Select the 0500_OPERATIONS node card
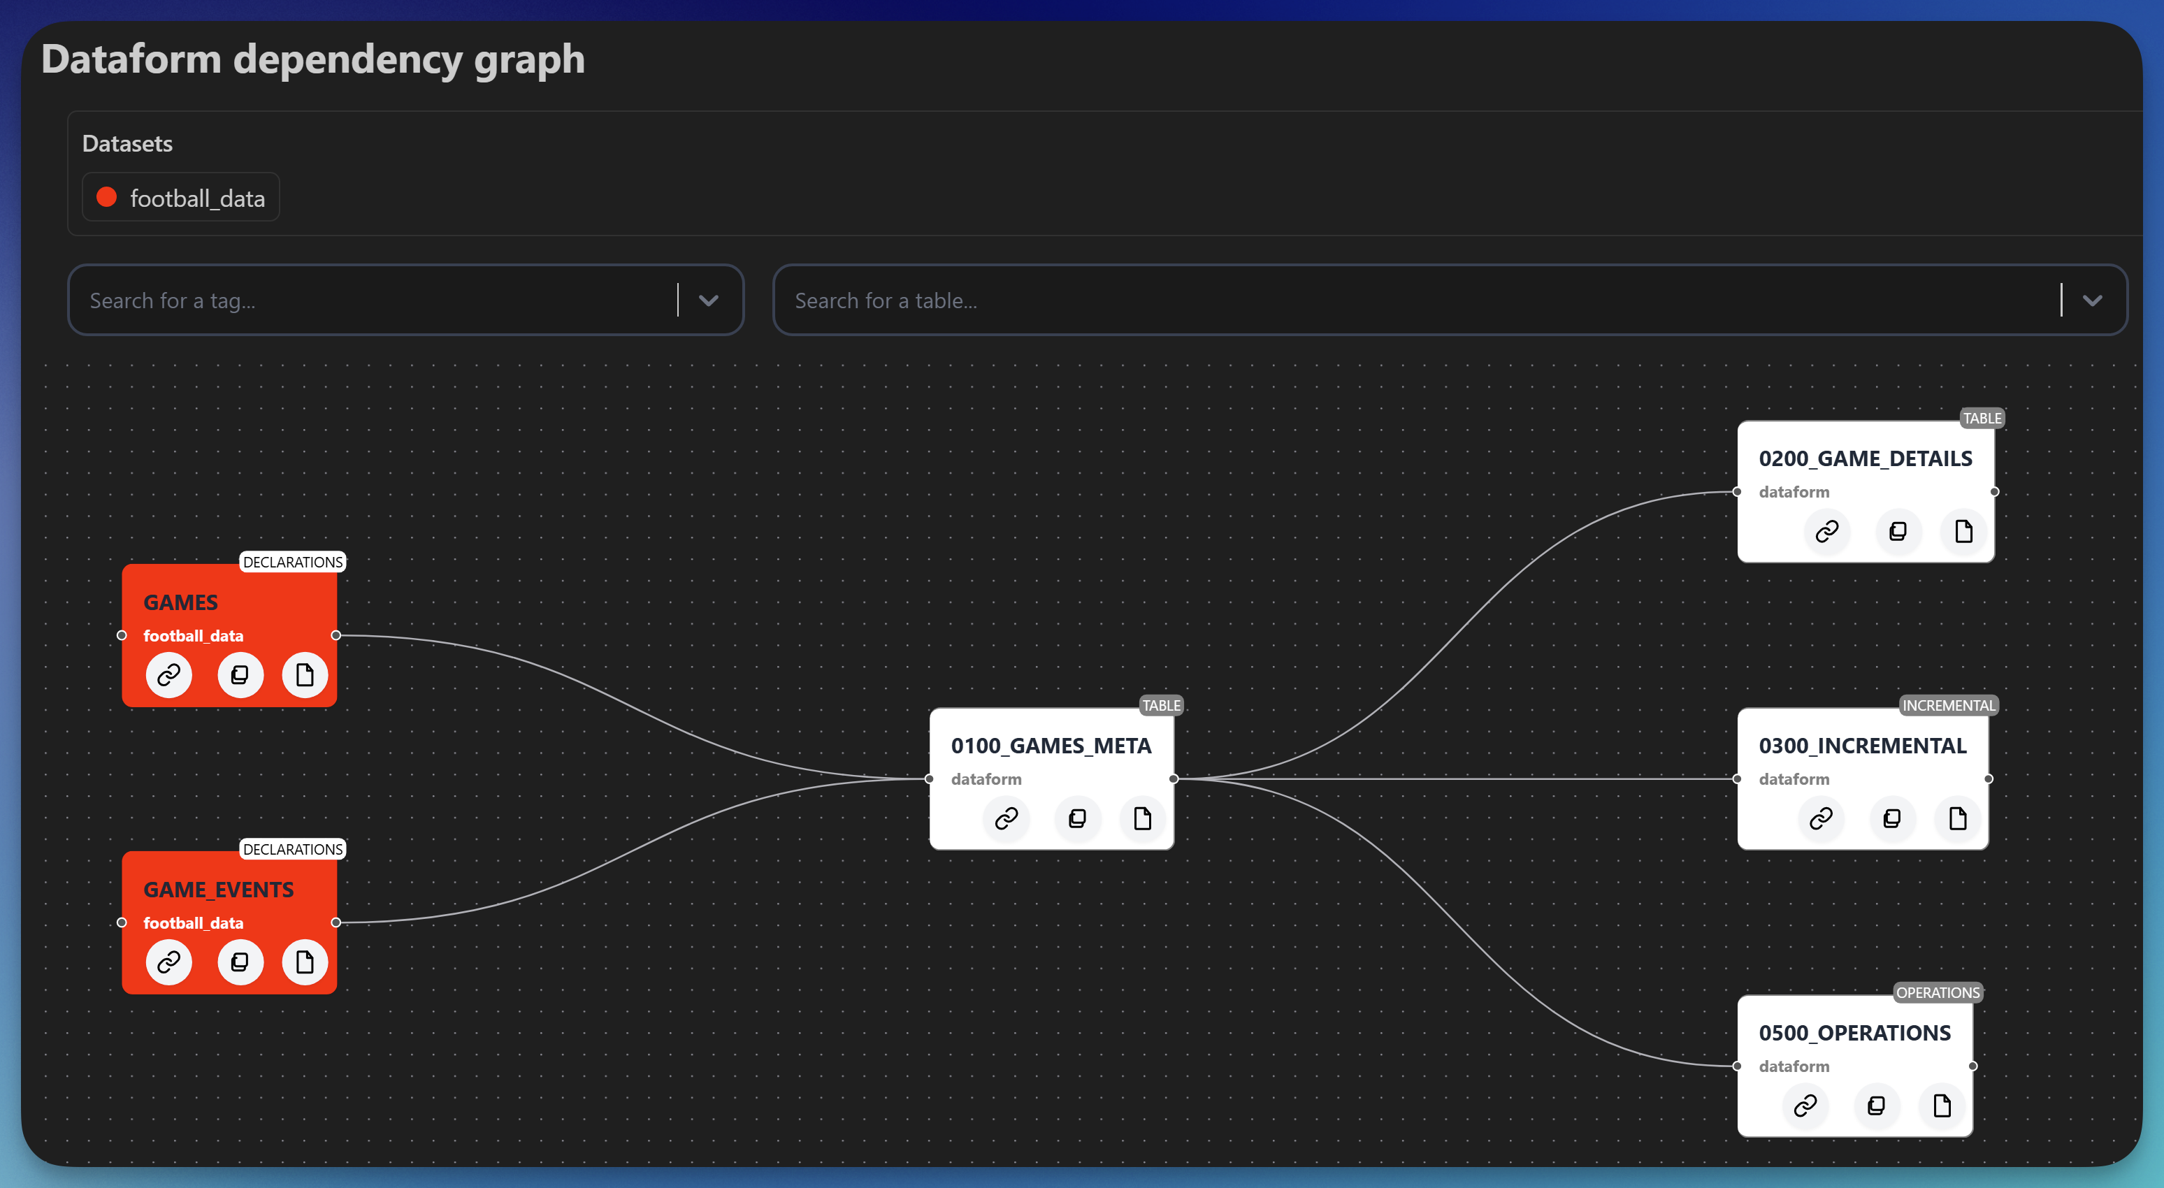 [1855, 1034]
